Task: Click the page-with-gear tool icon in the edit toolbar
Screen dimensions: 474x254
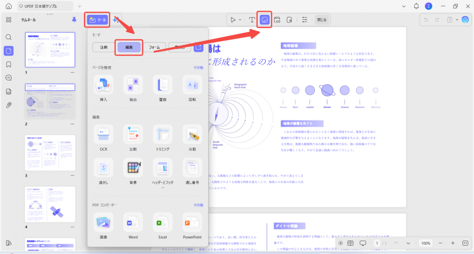Action: [x=289, y=20]
